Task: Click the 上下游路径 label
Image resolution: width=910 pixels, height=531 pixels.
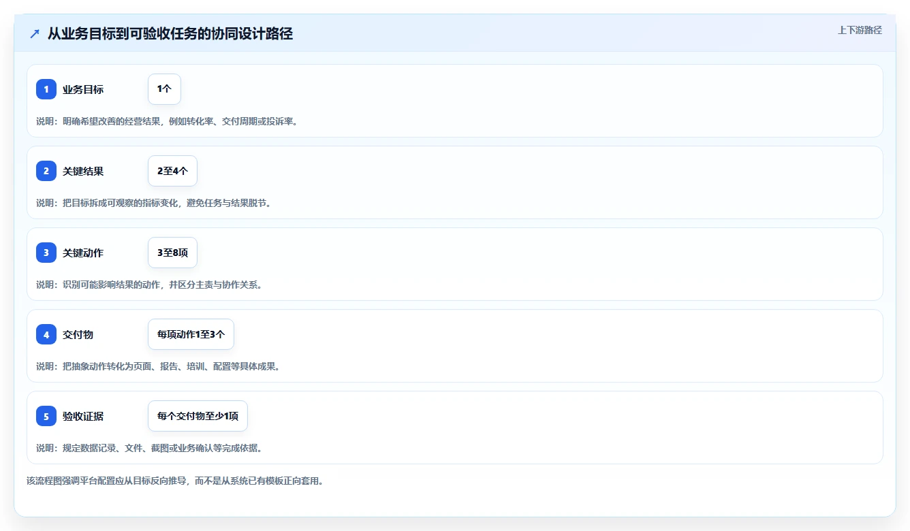Action: tap(860, 30)
